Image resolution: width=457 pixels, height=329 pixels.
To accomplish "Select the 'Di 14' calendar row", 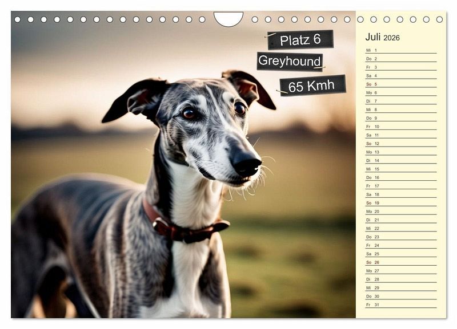I will (401, 161).
